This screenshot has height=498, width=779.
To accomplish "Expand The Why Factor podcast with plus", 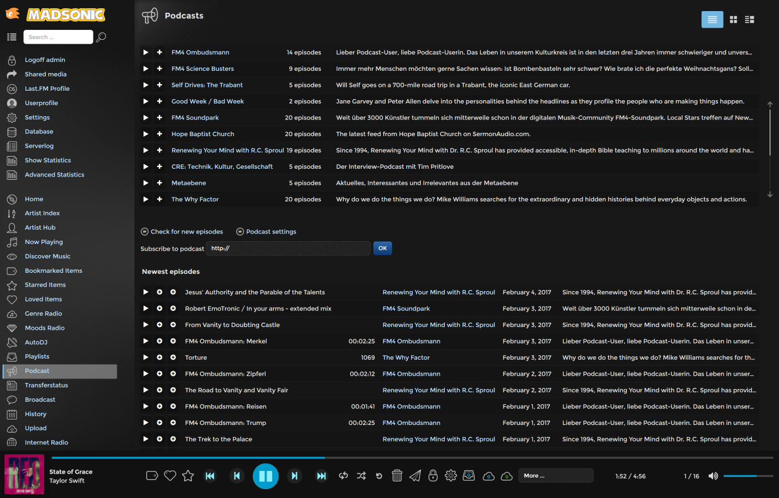I will pyautogui.click(x=159, y=199).
